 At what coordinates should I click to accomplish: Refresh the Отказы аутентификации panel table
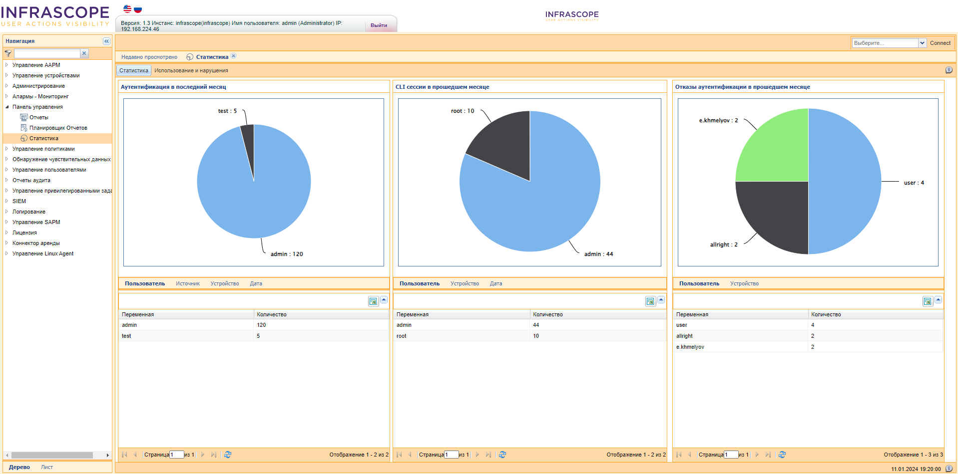[x=782, y=455]
